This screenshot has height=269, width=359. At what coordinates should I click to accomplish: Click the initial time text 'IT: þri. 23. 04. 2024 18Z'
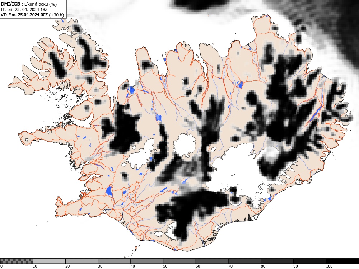click(x=24, y=10)
